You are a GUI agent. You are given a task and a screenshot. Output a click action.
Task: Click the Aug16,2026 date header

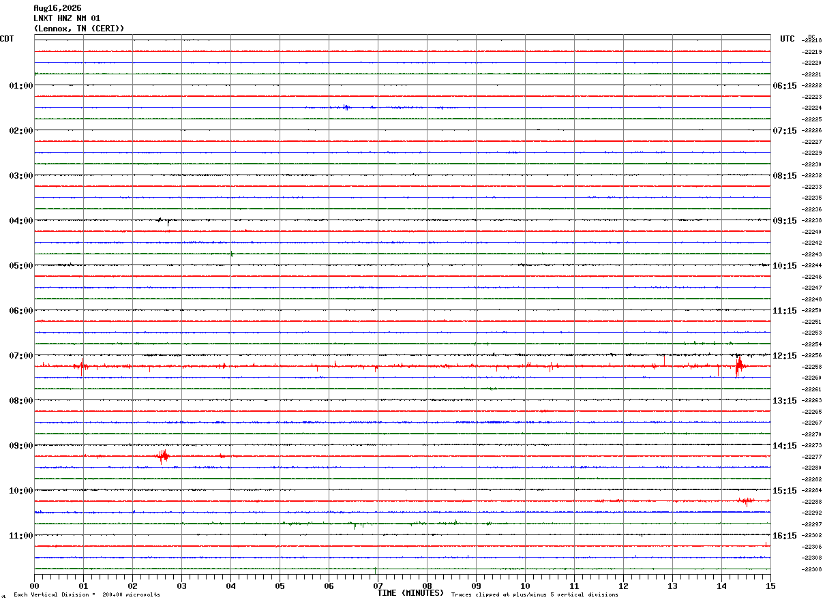pos(57,8)
